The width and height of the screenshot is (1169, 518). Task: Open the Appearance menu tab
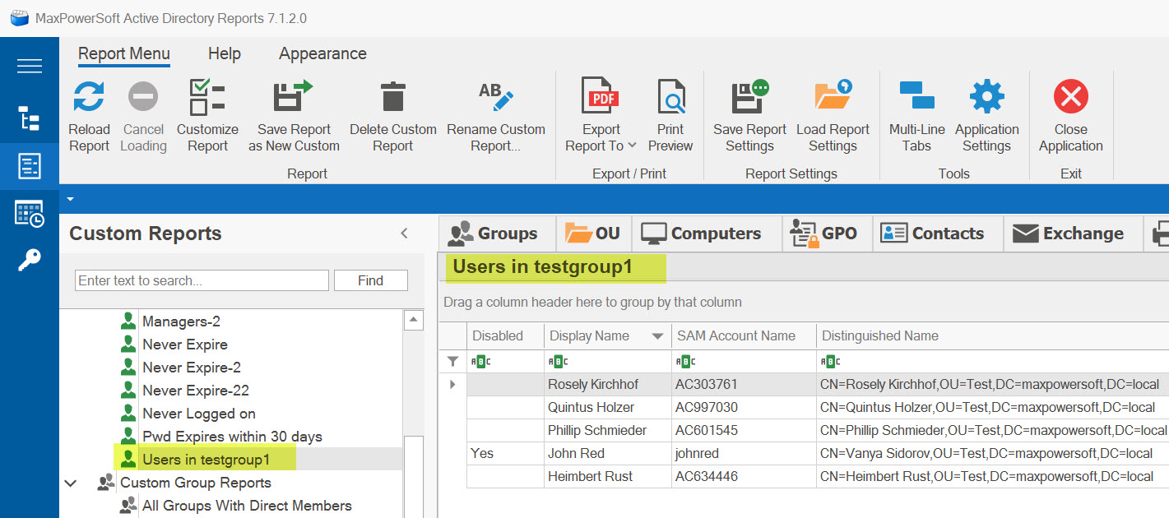click(x=322, y=53)
